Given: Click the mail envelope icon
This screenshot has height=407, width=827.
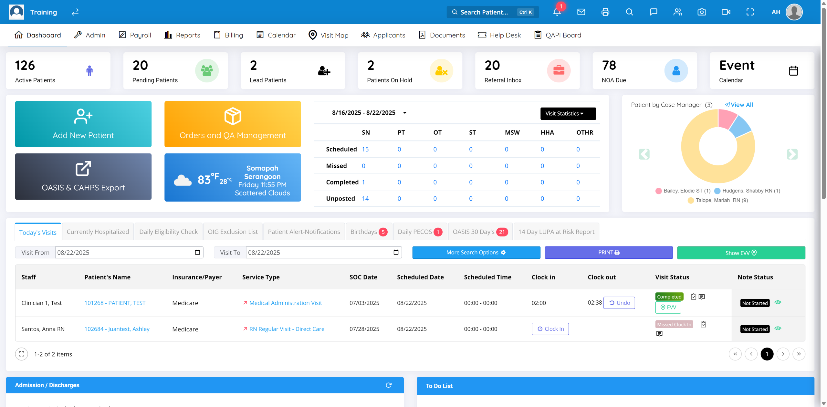Looking at the screenshot, I should 581,12.
